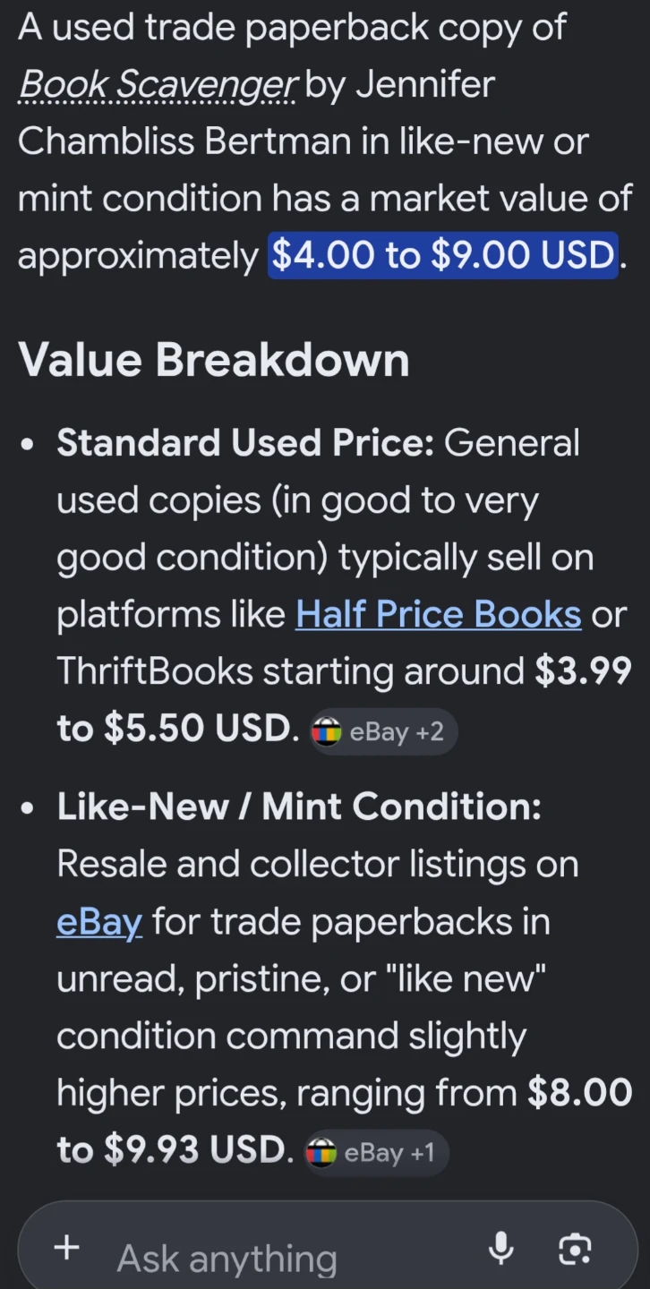This screenshot has width=650, height=1289.
Task: Expand the eBay +1 sources chip
Action: point(374,1152)
